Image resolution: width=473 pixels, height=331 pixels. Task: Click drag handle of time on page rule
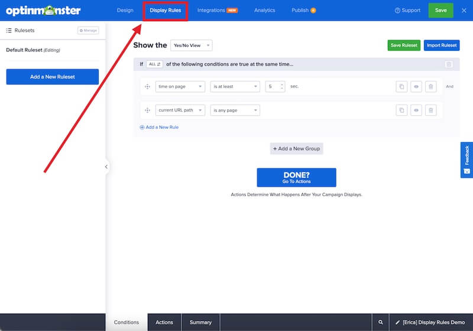pyautogui.click(x=147, y=86)
